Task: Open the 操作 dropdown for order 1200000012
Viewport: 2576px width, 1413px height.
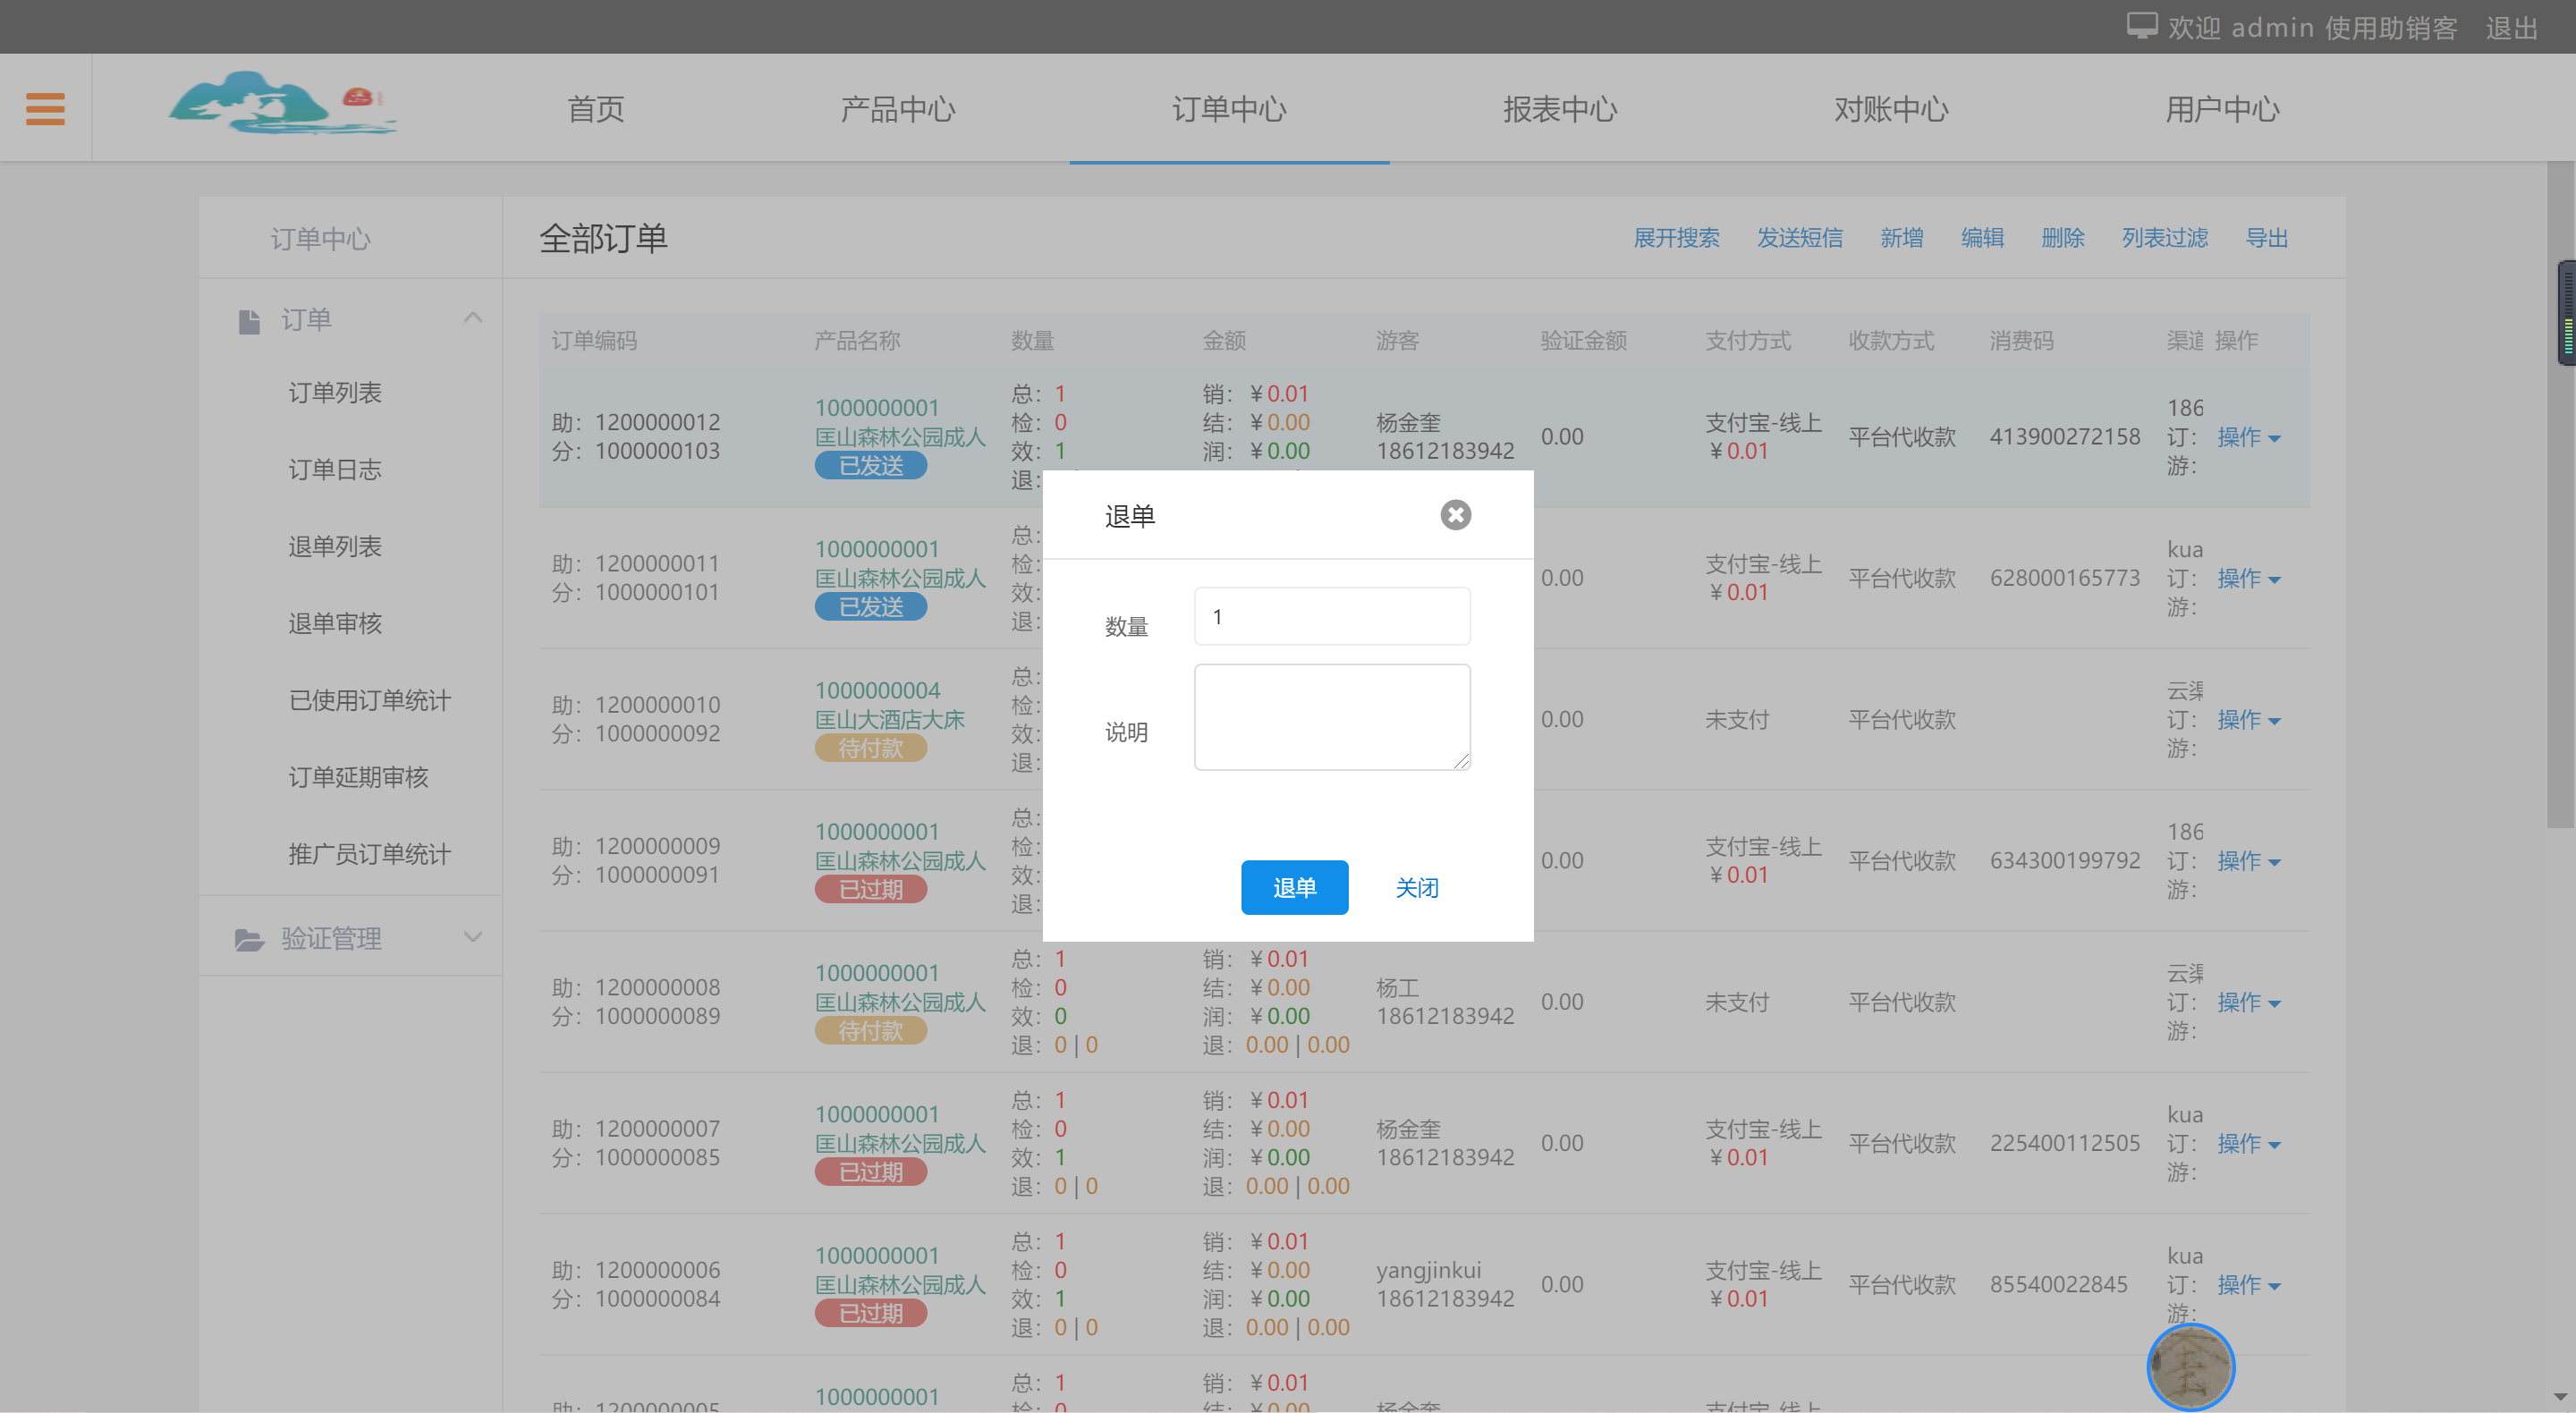Action: [2248, 437]
